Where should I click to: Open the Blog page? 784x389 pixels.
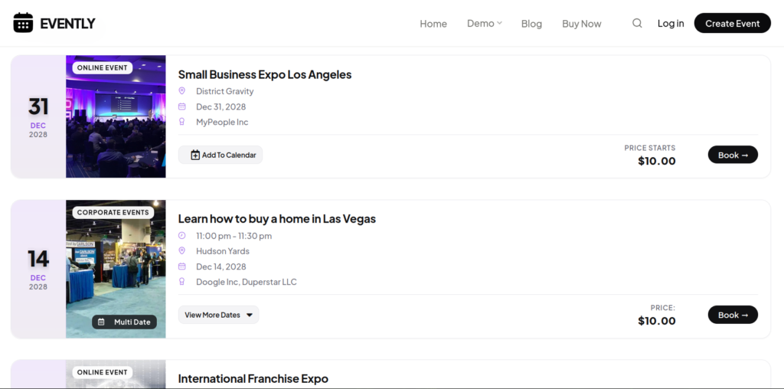[531, 24]
